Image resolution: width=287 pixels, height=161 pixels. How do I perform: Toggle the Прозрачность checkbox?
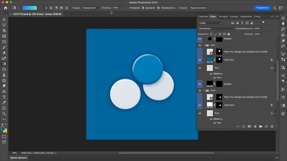[x=158, y=8]
